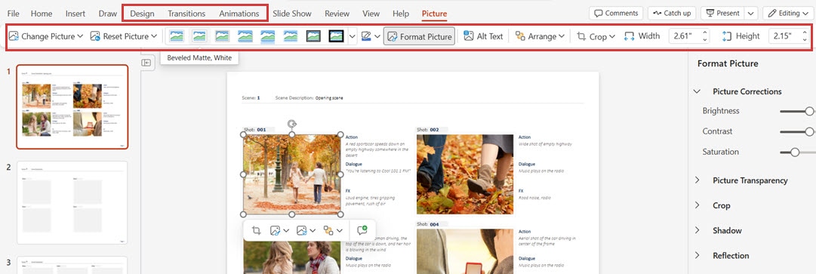The image size is (816, 274).
Task: Switch to the Design tab
Action: point(142,14)
